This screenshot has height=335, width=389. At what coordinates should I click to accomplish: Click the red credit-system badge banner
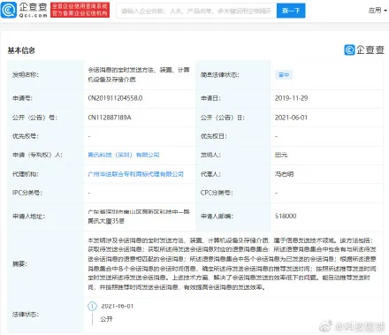[x=80, y=10]
